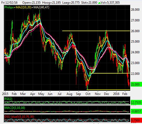Click the Slot=21.000 closing value in header
The height and width of the screenshot is (124, 142).
pos(89,3)
